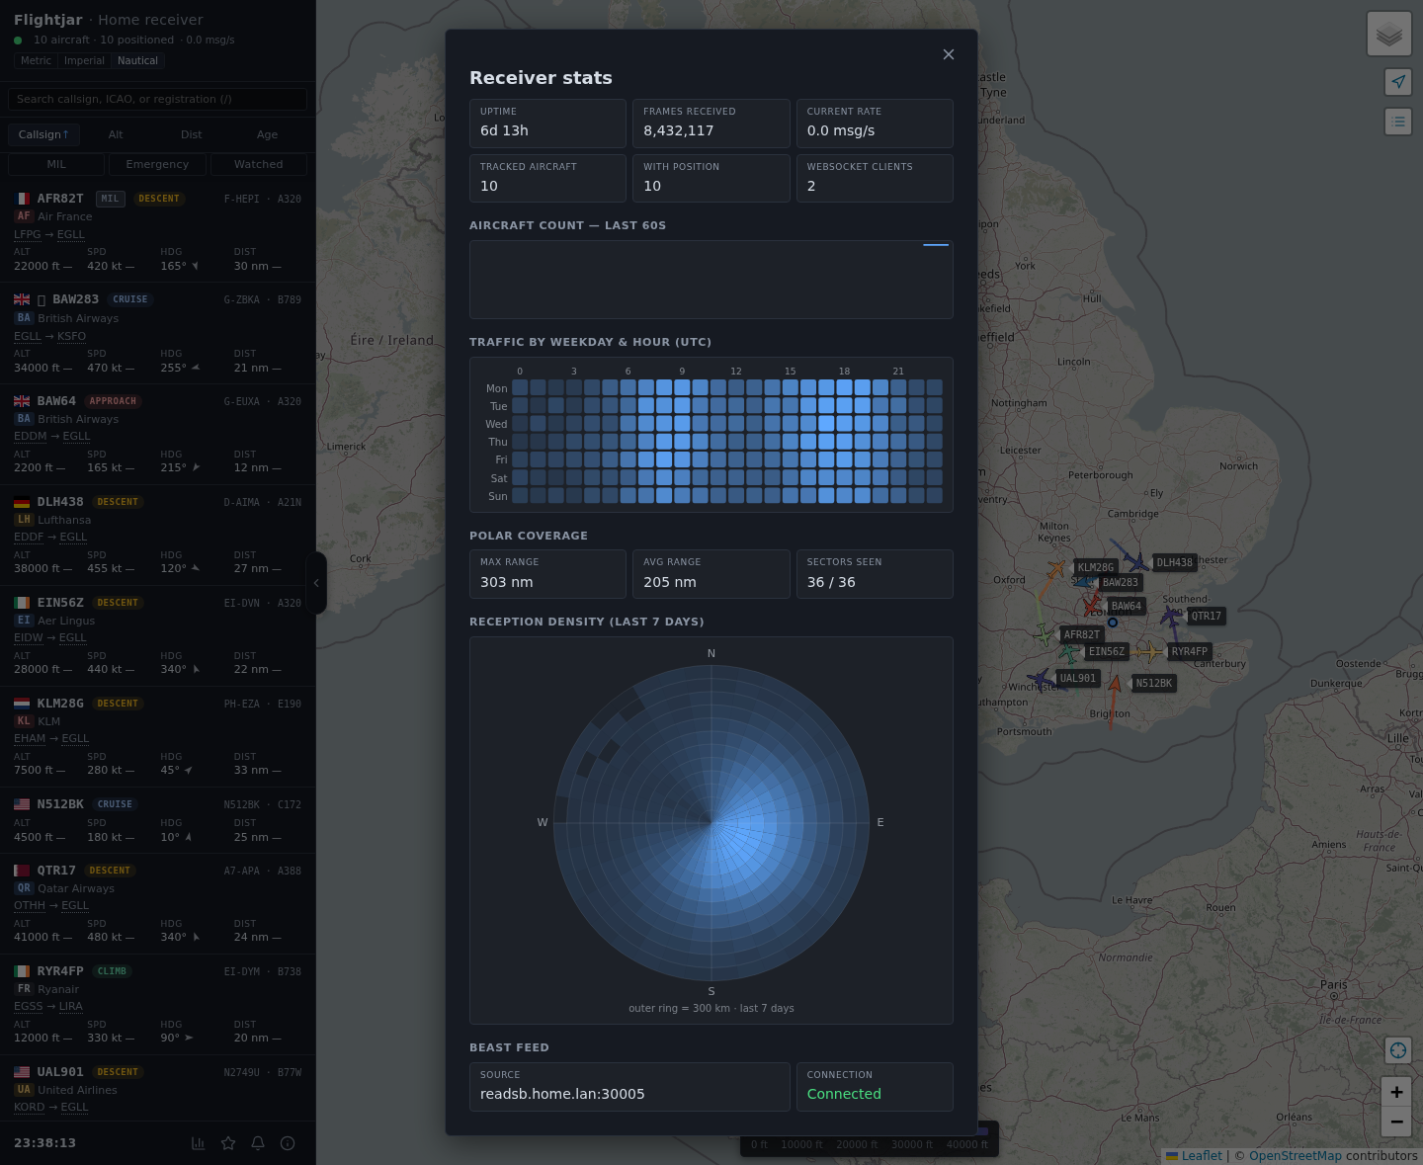
Task: Close the Receiver stats dialog
Action: 949,54
